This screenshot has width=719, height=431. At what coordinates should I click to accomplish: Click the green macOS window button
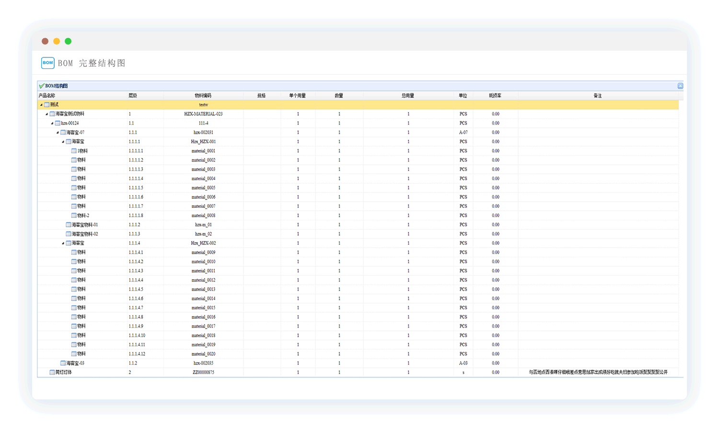[x=68, y=41]
